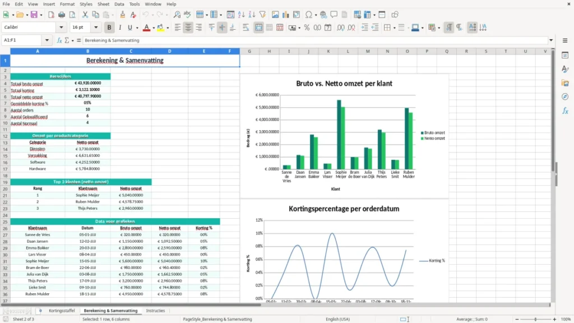
Task: Insert hyperlink (globe icon)
Action: click(323, 15)
